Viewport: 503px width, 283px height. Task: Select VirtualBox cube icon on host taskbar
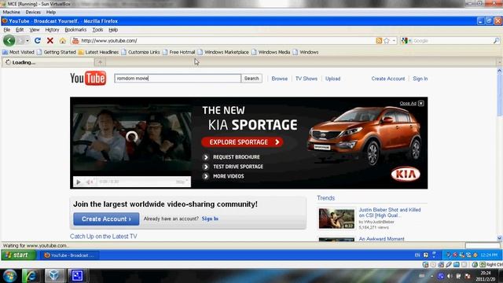tap(54, 276)
